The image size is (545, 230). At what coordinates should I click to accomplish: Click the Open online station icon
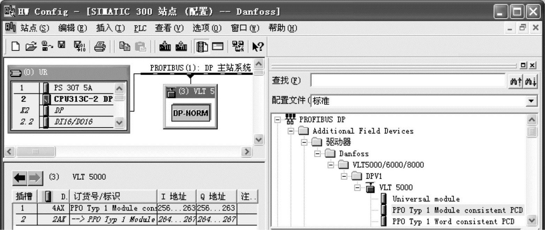click(47, 46)
